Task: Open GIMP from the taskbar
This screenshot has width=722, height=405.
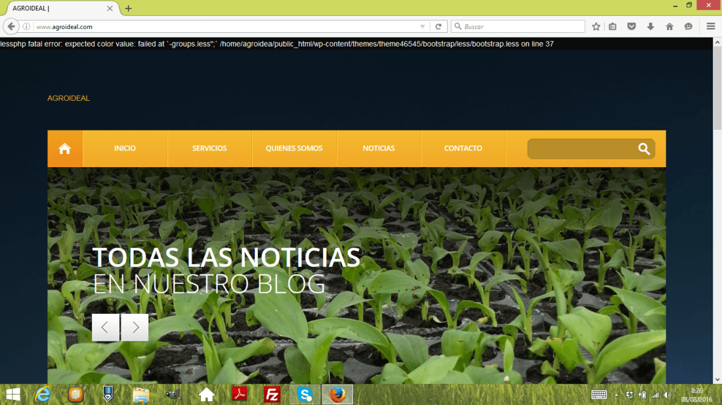Action: click(173, 395)
